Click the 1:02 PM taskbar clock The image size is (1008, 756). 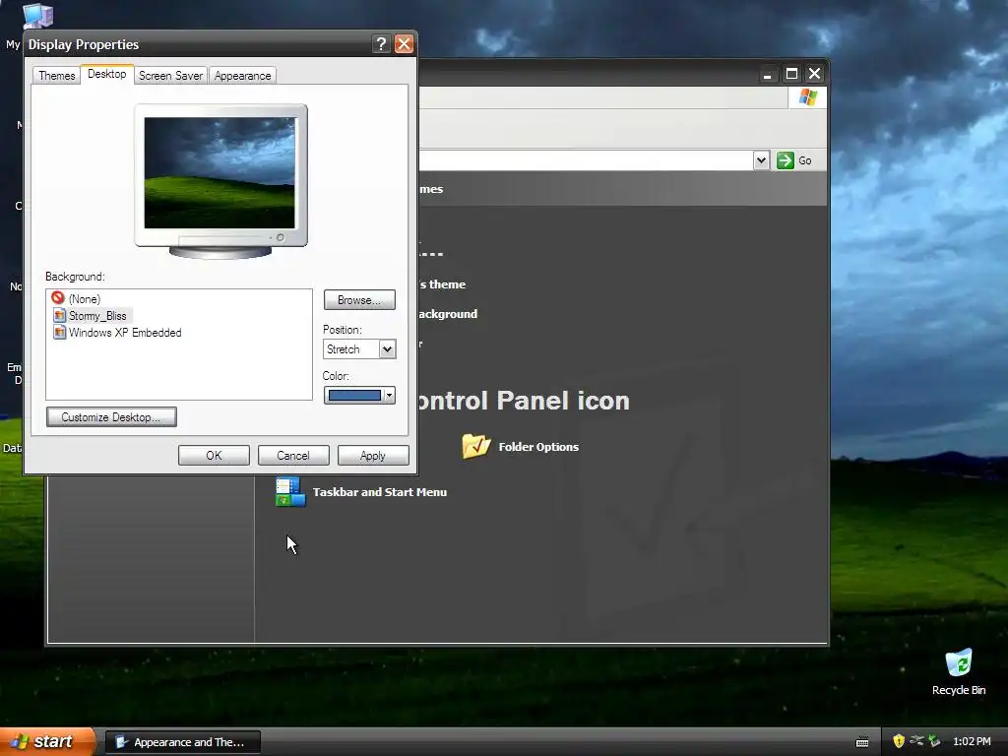(972, 741)
